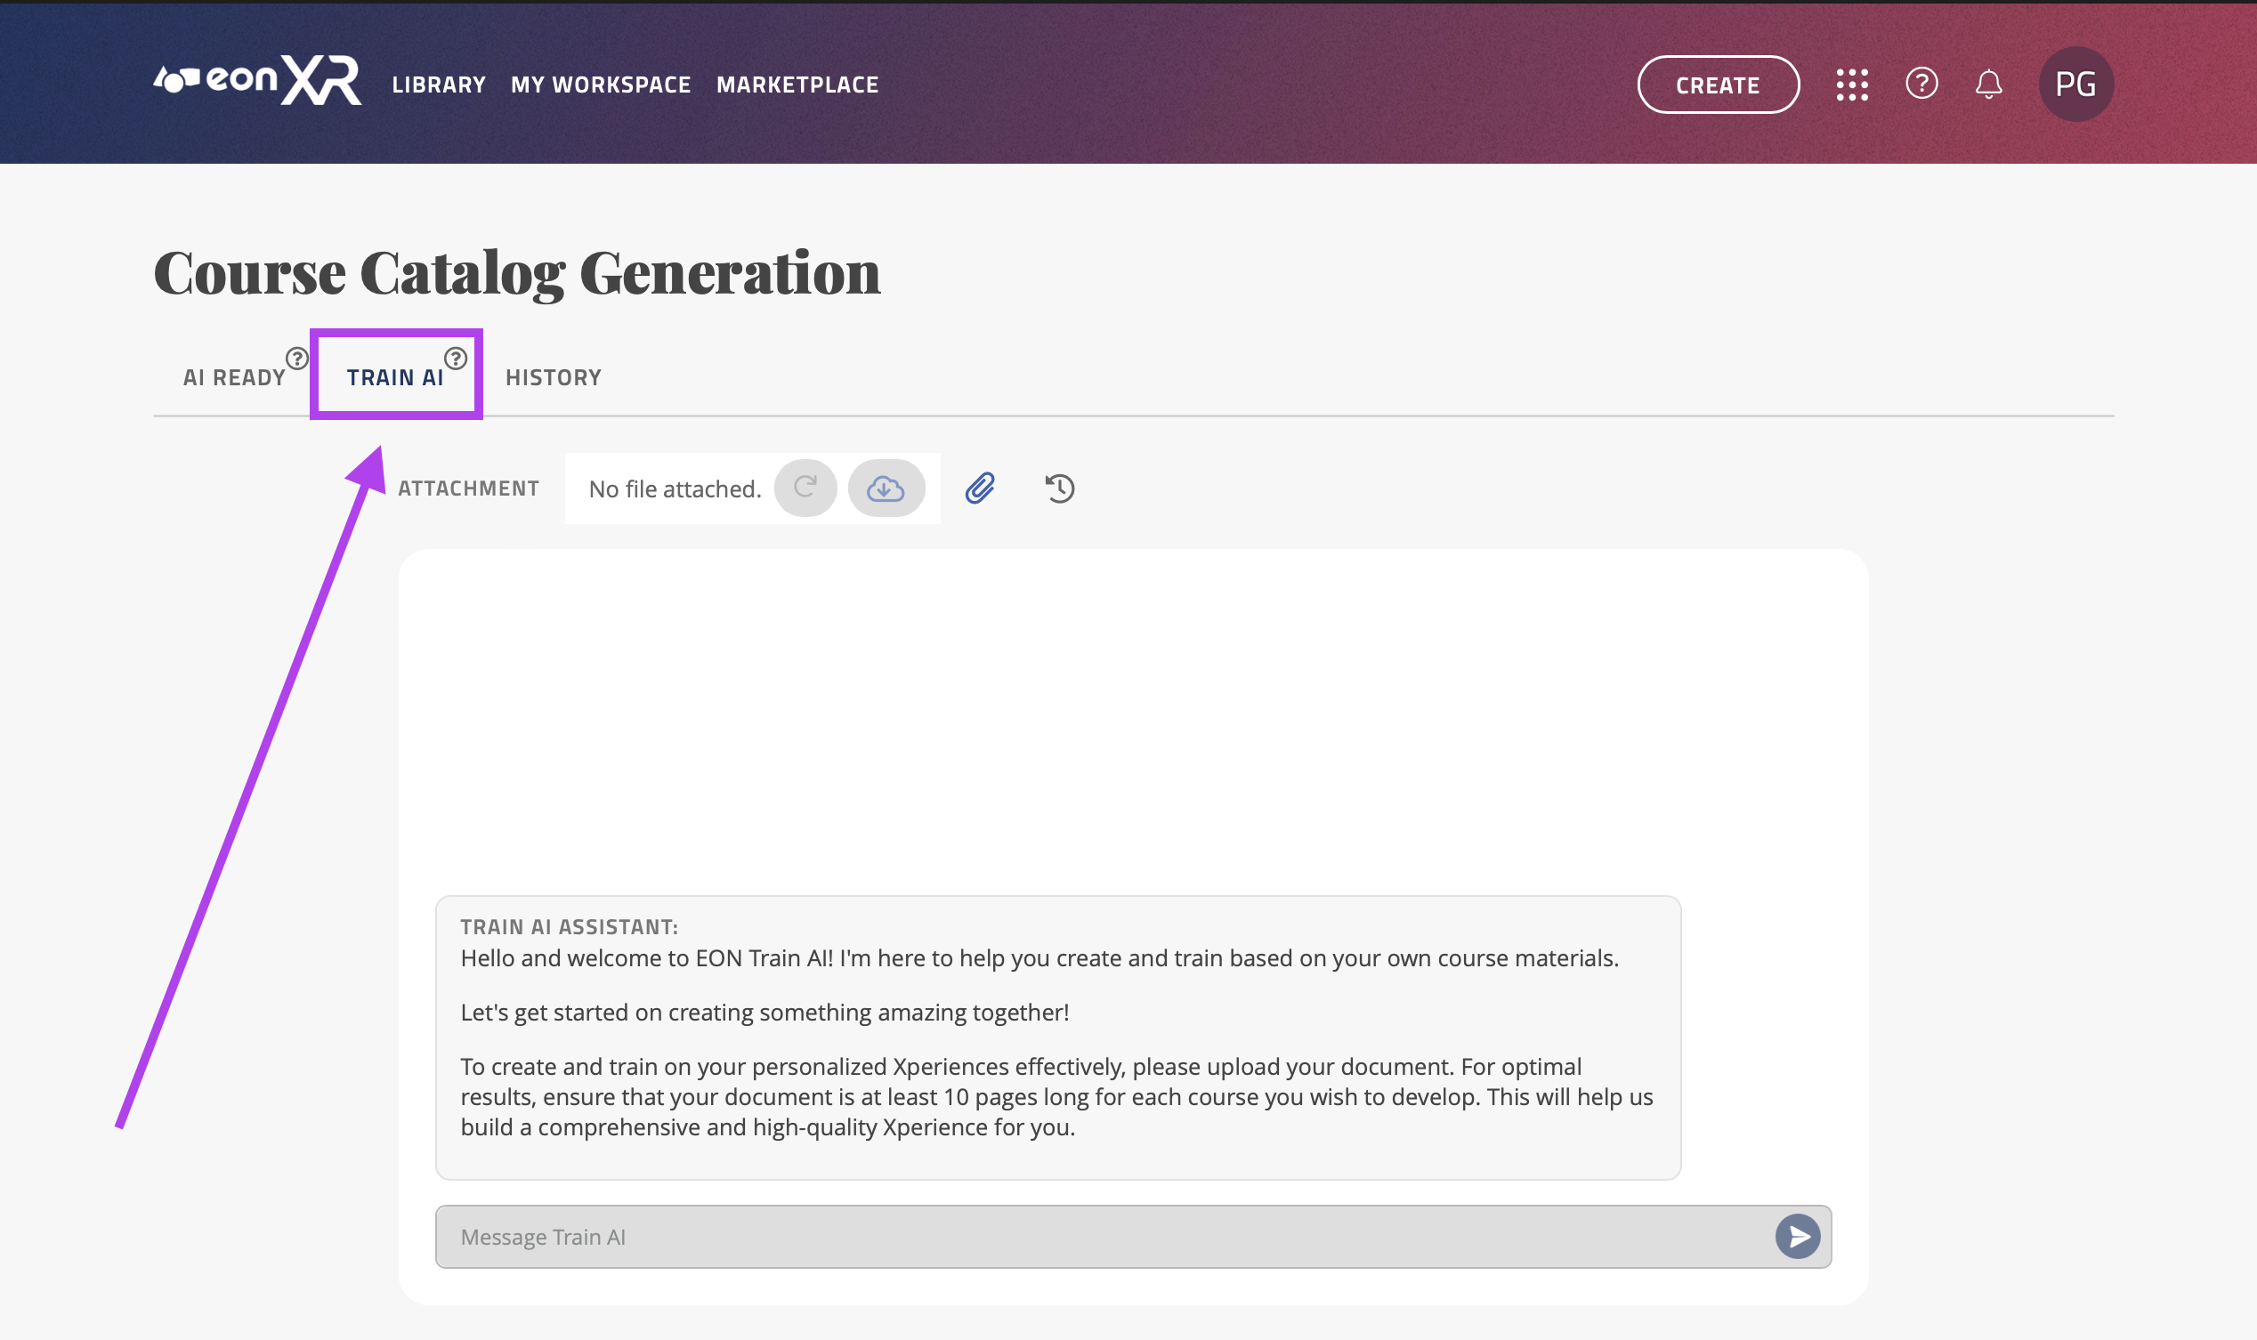This screenshot has height=1340, width=2257.
Task: Focus the Message Train AI input field
Action: 1133,1236
